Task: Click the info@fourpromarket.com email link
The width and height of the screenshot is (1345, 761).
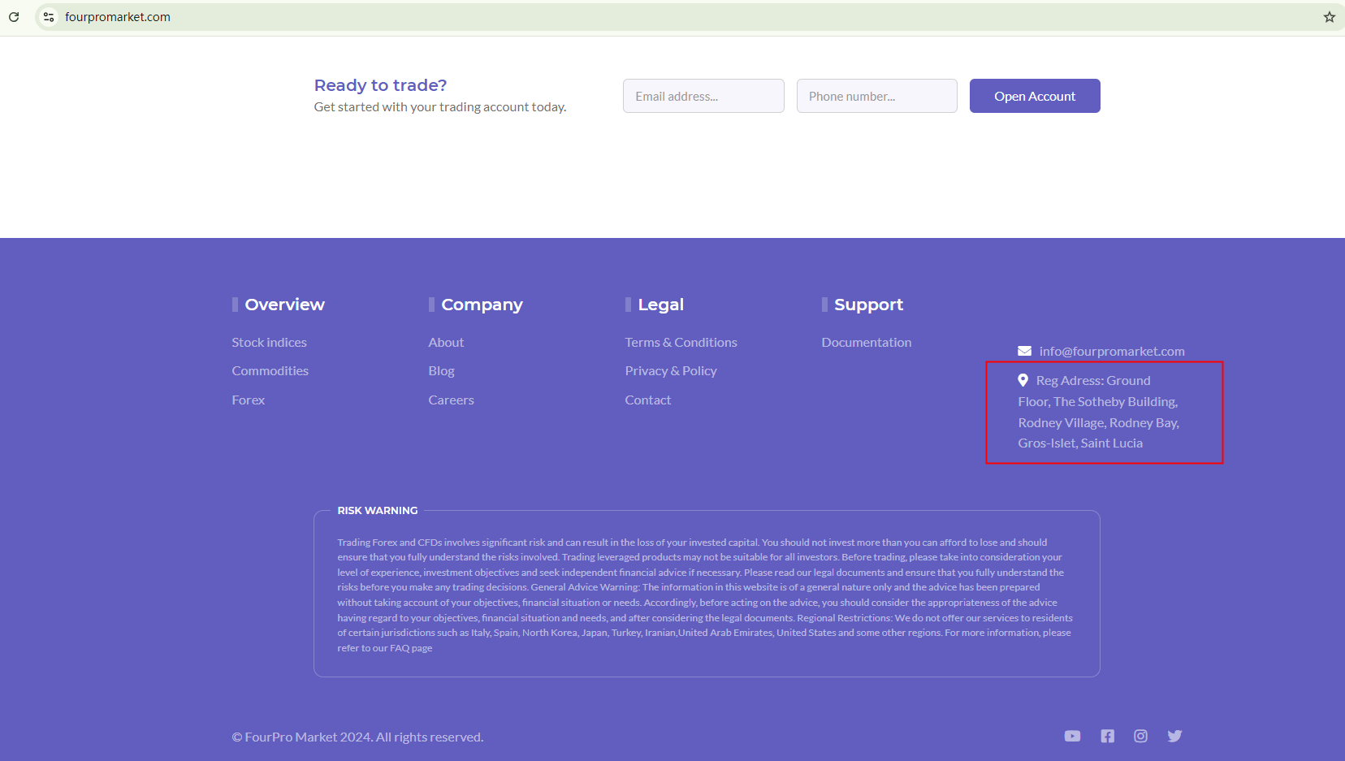Action: coord(1111,351)
